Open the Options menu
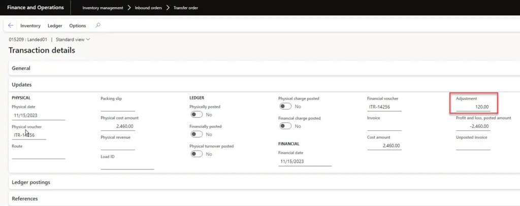520x206 pixels. coord(78,25)
